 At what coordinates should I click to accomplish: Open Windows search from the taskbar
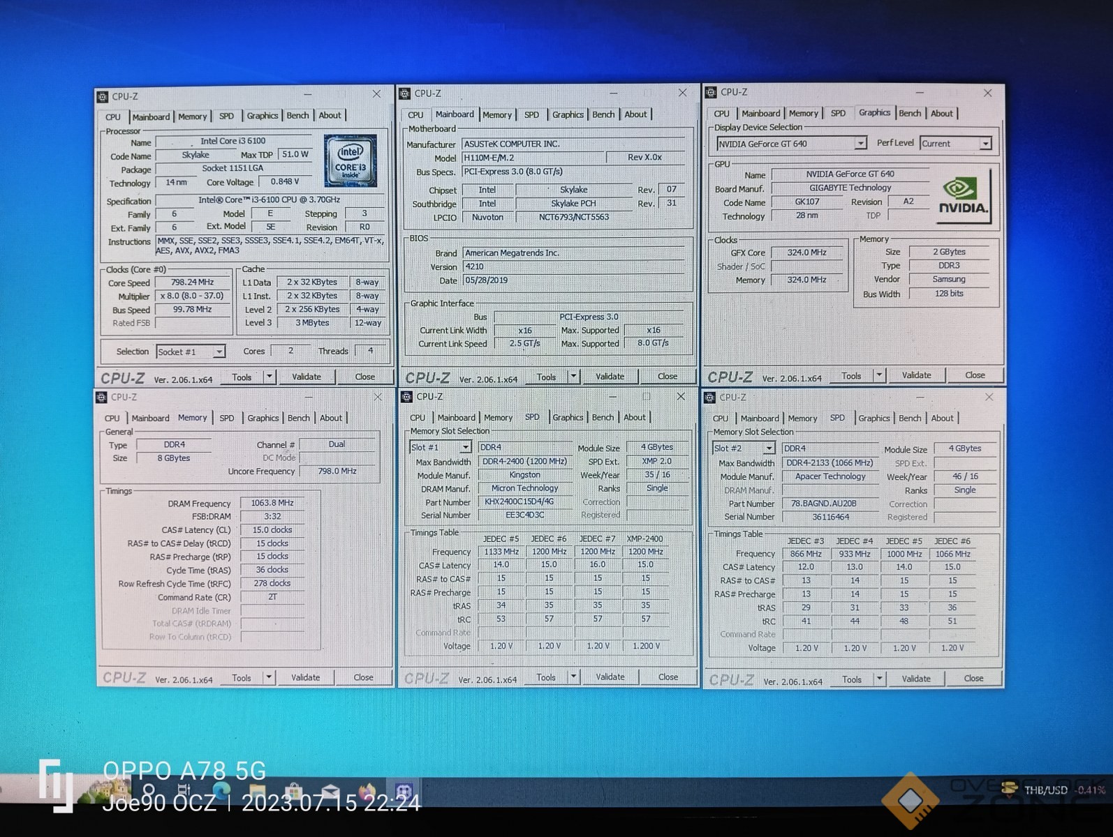pyautogui.click(x=149, y=791)
